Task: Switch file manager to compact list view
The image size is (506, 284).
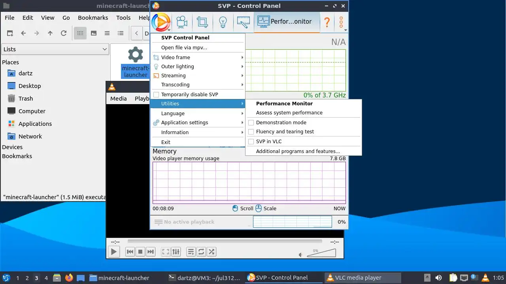Action: (107, 33)
